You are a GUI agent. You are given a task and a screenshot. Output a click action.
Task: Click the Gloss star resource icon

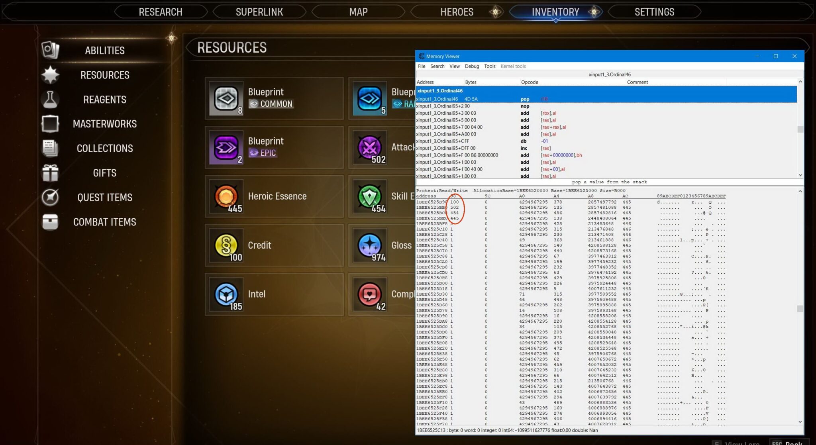coord(369,245)
